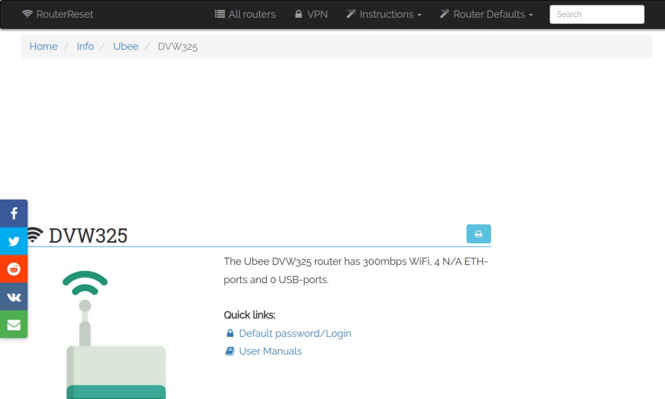
Task: Click the blue print button
Action: click(x=478, y=234)
